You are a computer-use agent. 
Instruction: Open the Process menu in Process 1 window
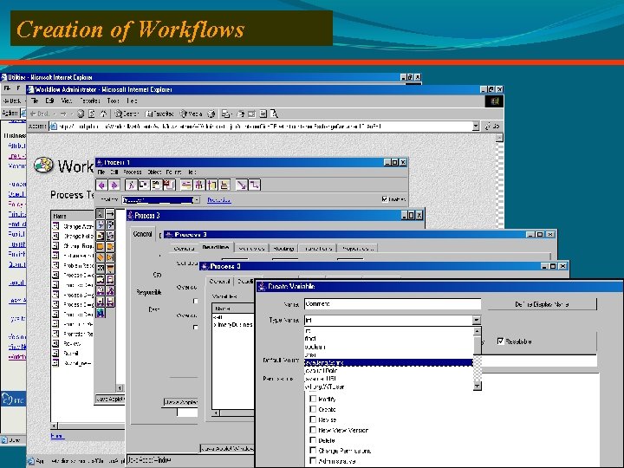click(132, 172)
